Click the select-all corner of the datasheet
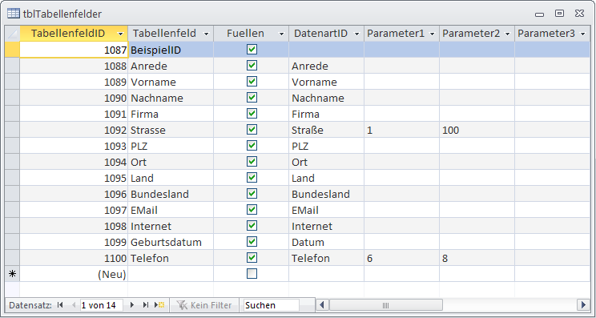This screenshot has height=318, width=596. pyautogui.click(x=12, y=34)
